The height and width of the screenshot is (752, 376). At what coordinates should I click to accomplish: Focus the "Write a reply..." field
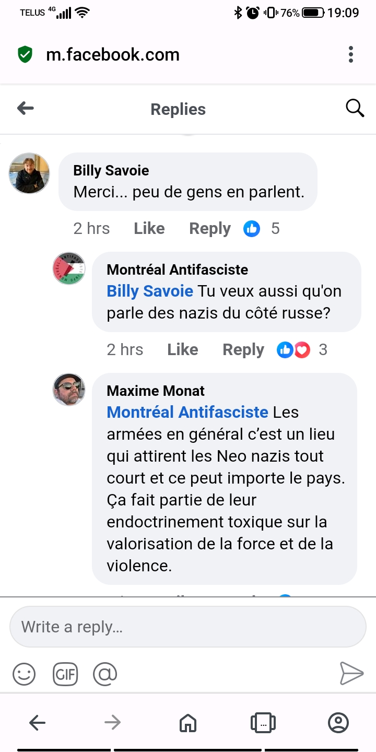click(x=188, y=627)
